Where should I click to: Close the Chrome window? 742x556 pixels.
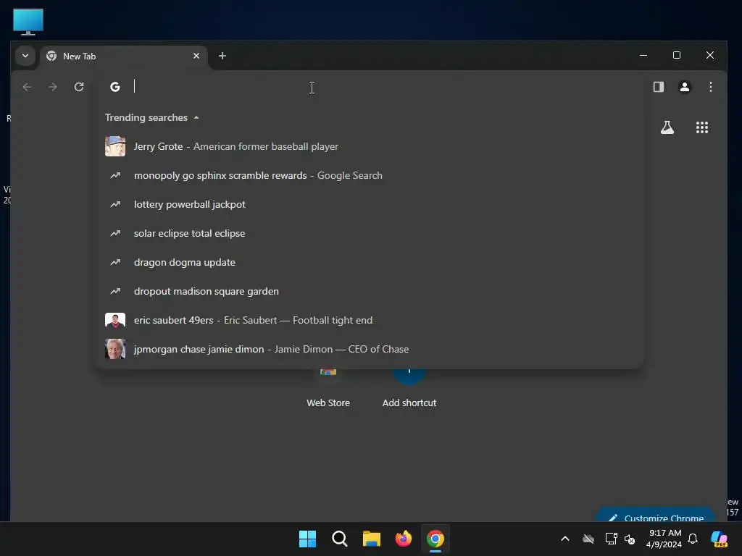tap(710, 55)
